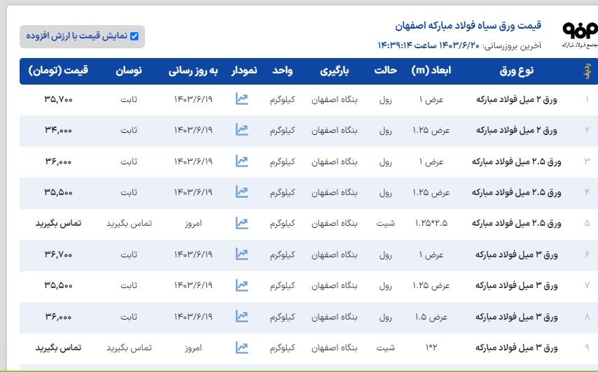Image resolution: width=598 pixels, height=372 pixels.
Task: Click chart icon in row 7
Action: (x=242, y=285)
